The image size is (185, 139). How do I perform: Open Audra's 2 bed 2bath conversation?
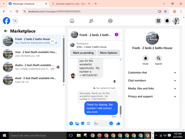point(31,67)
